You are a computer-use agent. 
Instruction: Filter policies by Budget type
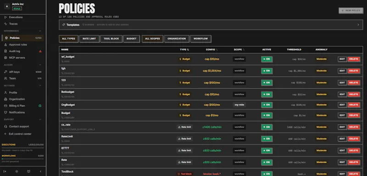[x=132, y=39]
